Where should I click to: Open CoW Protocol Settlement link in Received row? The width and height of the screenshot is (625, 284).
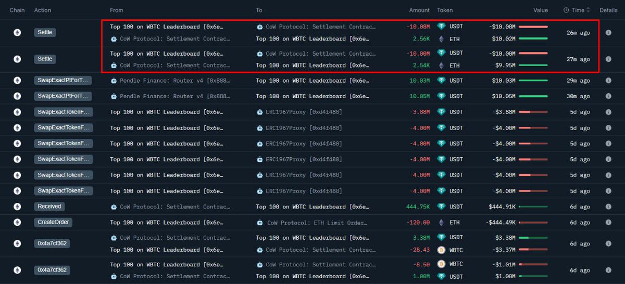tap(175, 207)
